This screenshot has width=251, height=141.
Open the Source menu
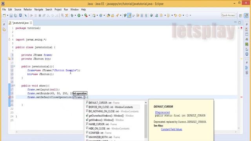tap(18, 9)
